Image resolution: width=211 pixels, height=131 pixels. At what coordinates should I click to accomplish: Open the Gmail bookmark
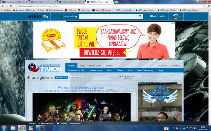pyautogui.click(x=41, y=10)
